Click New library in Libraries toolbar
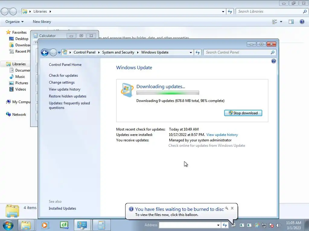The height and width of the screenshot is (231, 309). (x=42, y=22)
